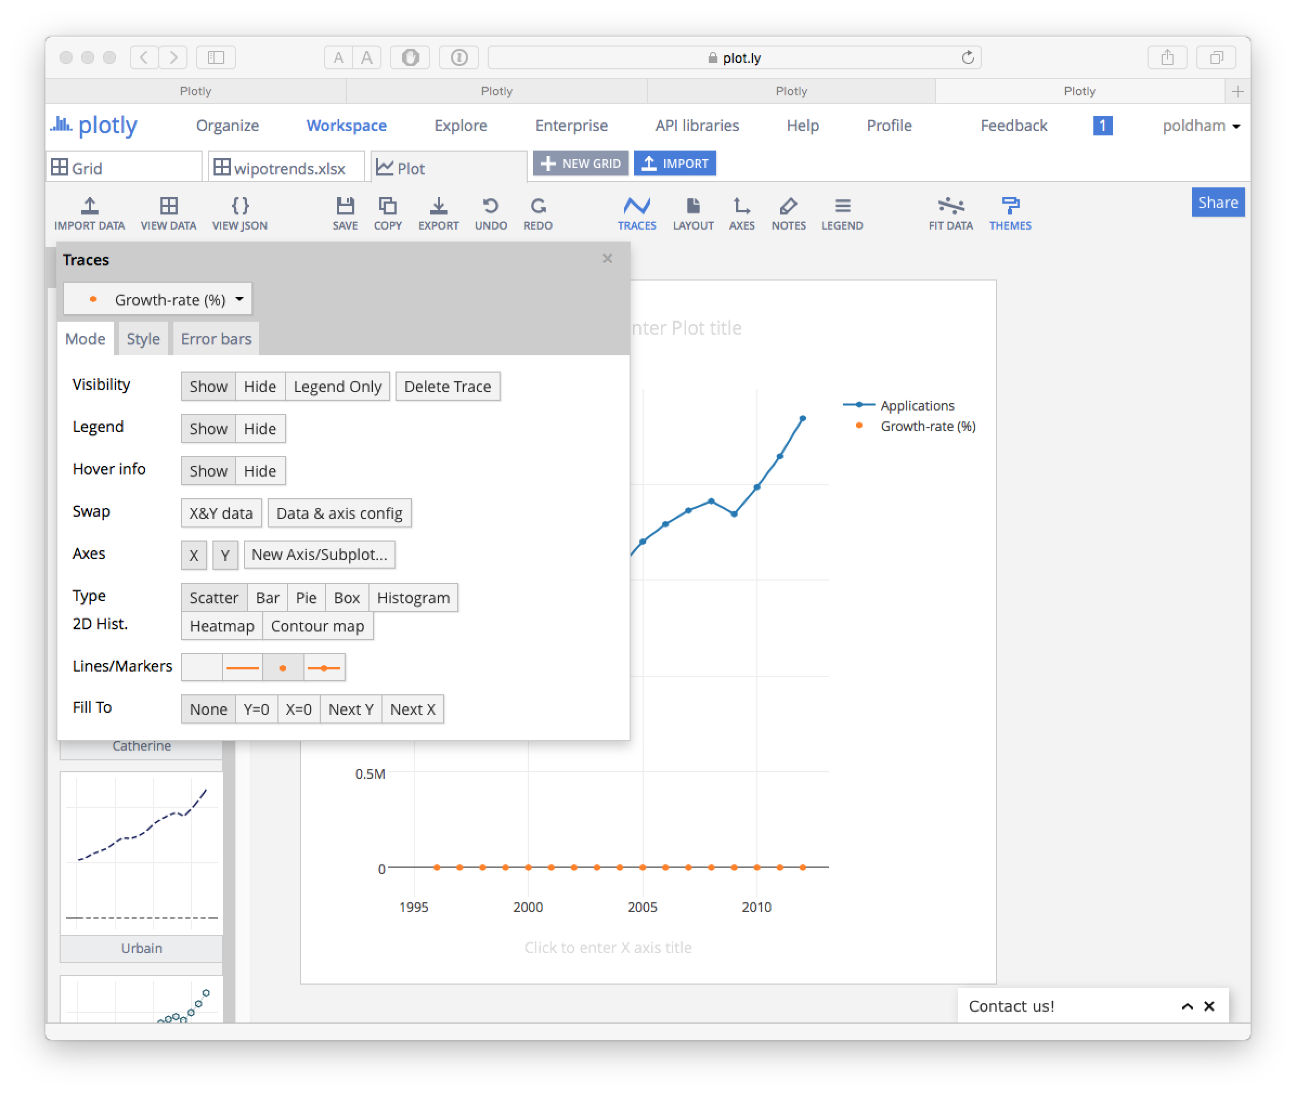Viewport: 1296px width, 1094px height.
Task: Set Visibility to Legend Only
Action: 337,386
